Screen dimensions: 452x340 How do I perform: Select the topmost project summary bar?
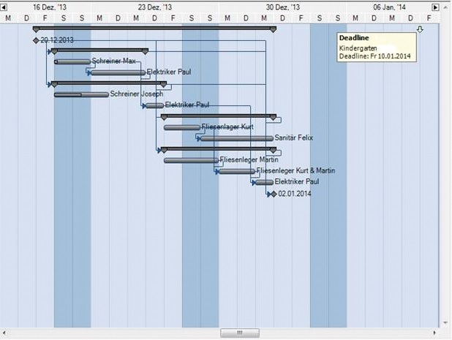(154, 29)
